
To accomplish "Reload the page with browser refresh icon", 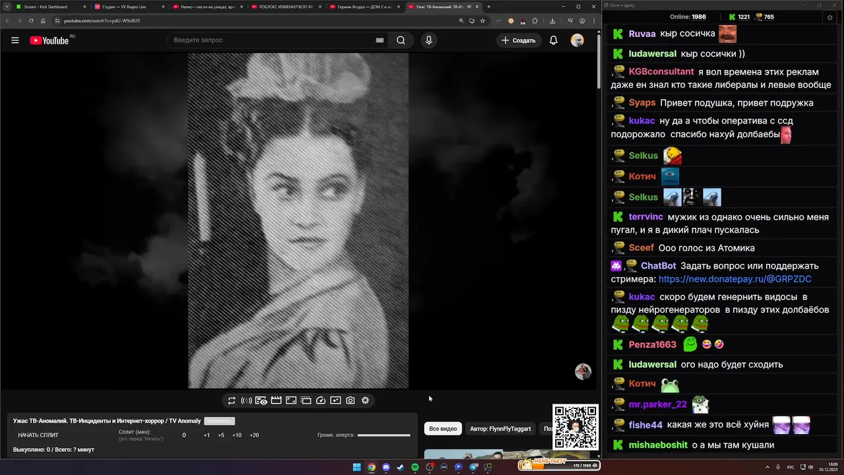I will [31, 20].
